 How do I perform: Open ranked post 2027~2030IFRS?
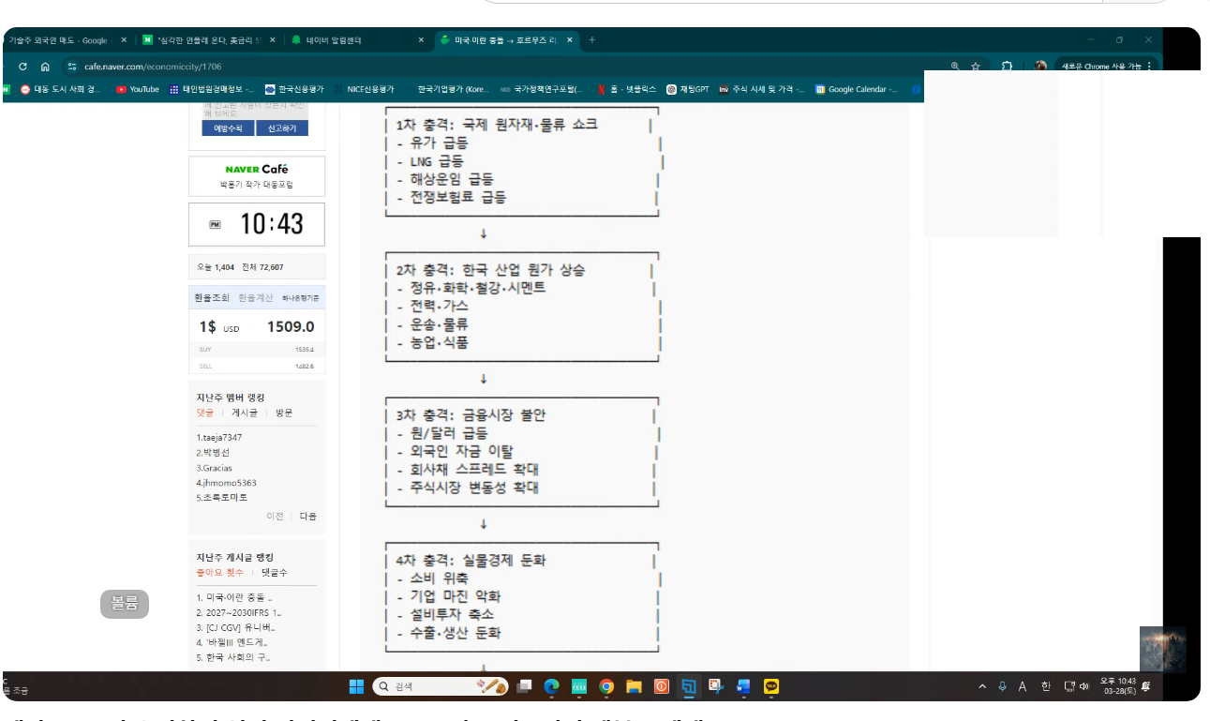[x=239, y=612]
